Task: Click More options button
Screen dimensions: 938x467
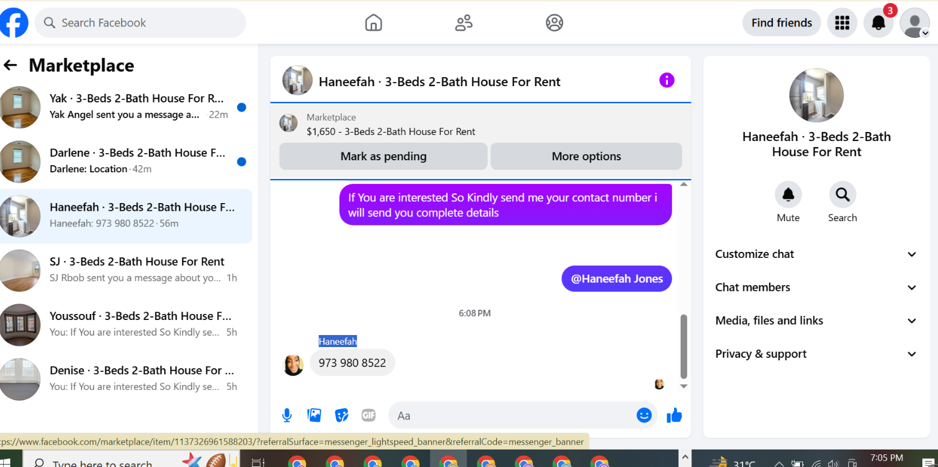Action: coord(586,156)
